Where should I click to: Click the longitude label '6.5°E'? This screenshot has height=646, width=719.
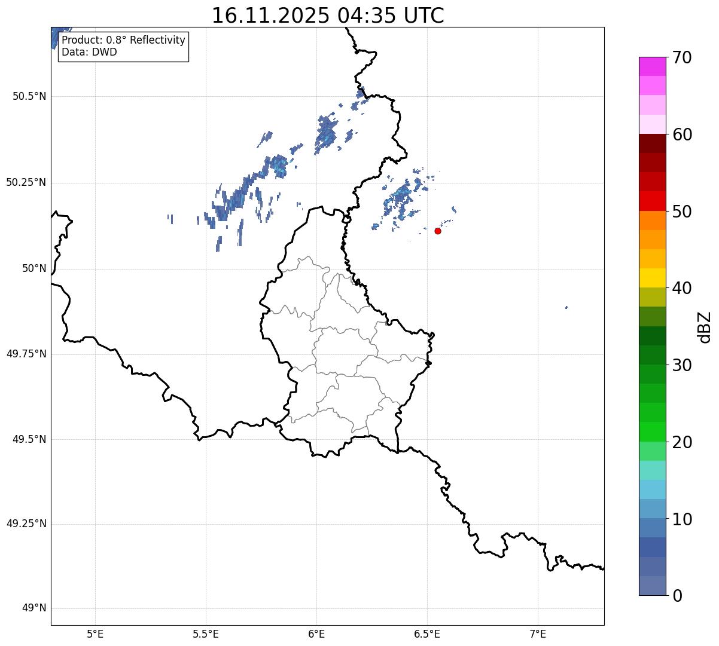427,635
